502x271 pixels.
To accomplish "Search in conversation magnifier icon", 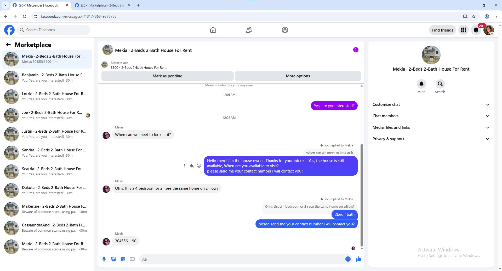I will click(x=440, y=84).
